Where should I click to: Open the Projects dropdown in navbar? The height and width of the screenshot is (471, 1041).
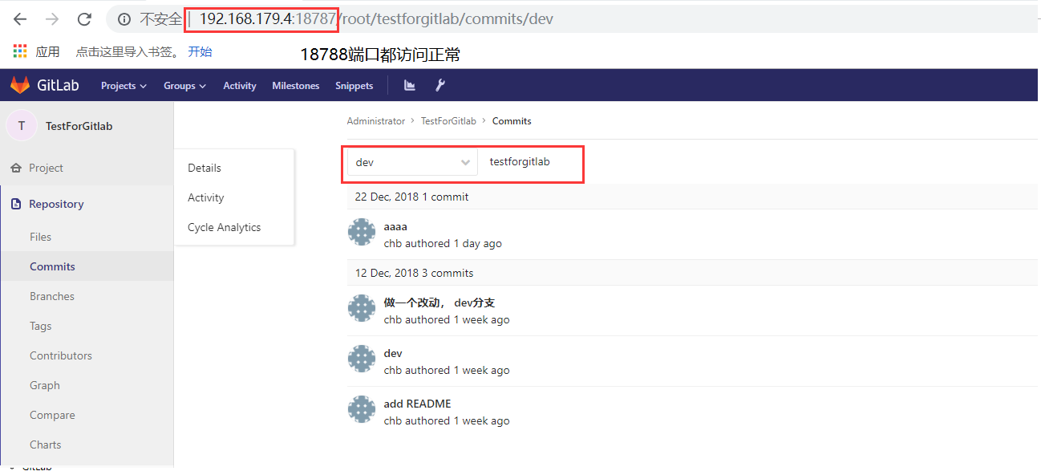(x=124, y=86)
